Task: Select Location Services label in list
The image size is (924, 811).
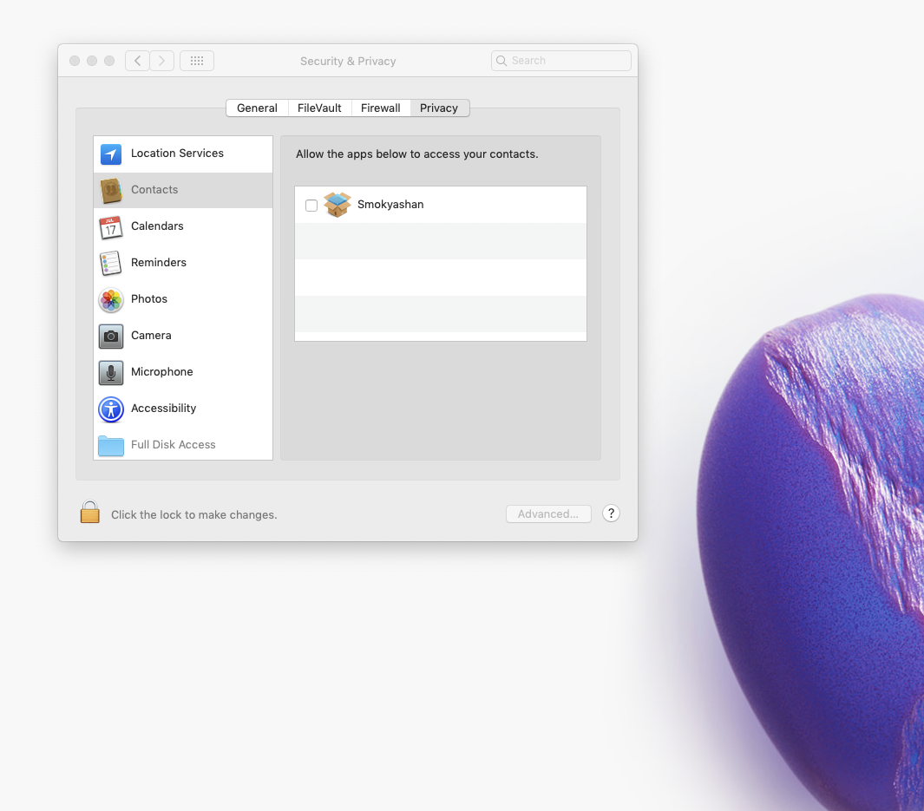Action: tap(177, 154)
